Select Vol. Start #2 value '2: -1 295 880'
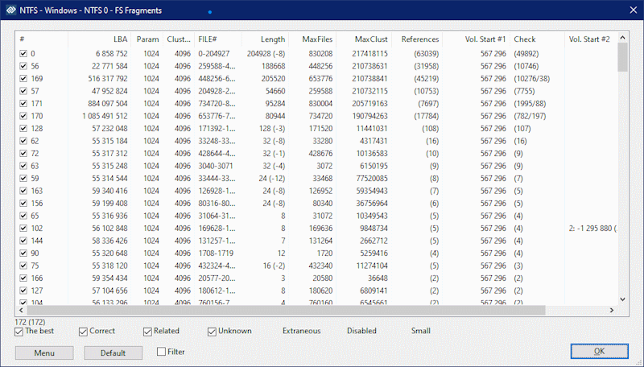The image size is (644, 367). point(592,229)
